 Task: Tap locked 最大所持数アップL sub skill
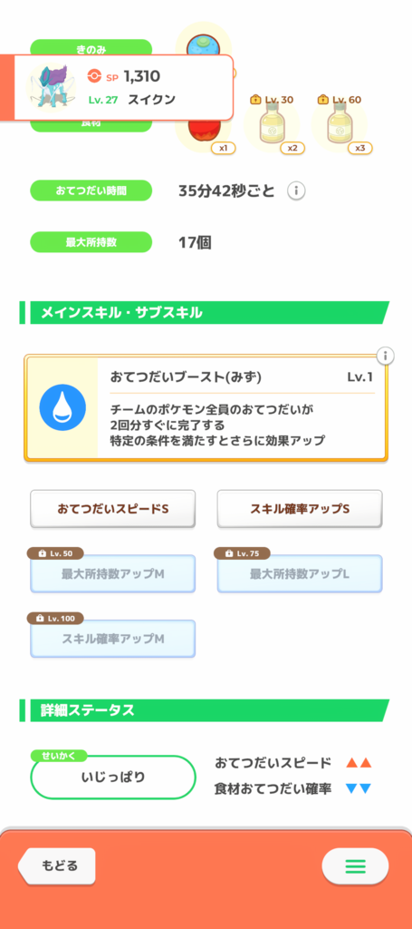pyautogui.click(x=300, y=573)
